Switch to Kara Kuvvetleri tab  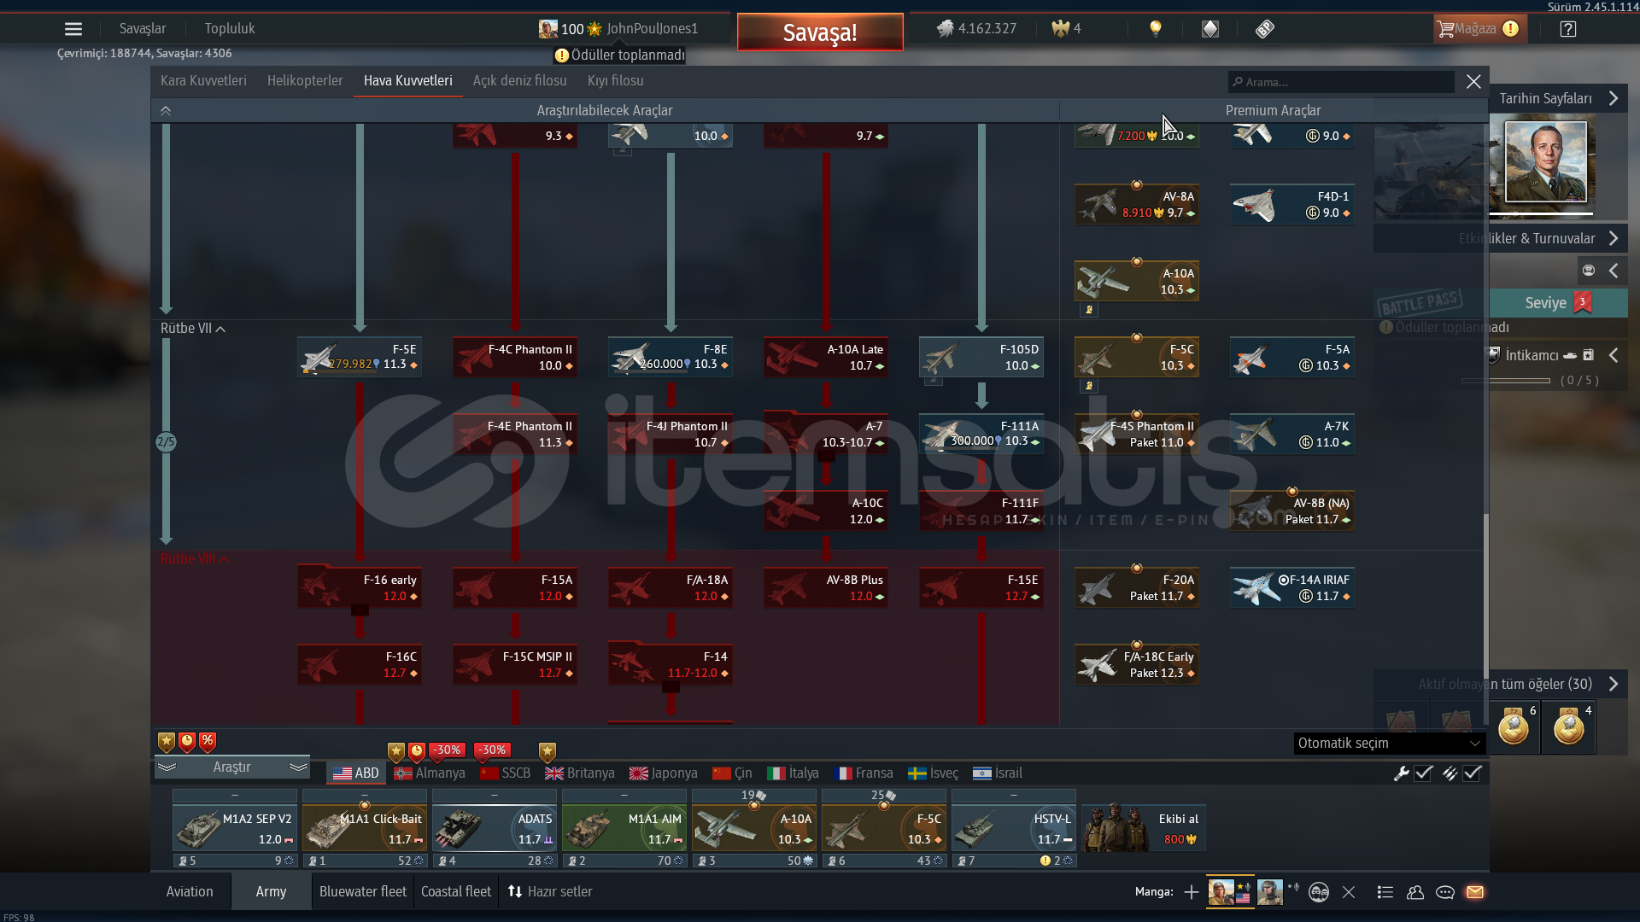click(x=203, y=81)
